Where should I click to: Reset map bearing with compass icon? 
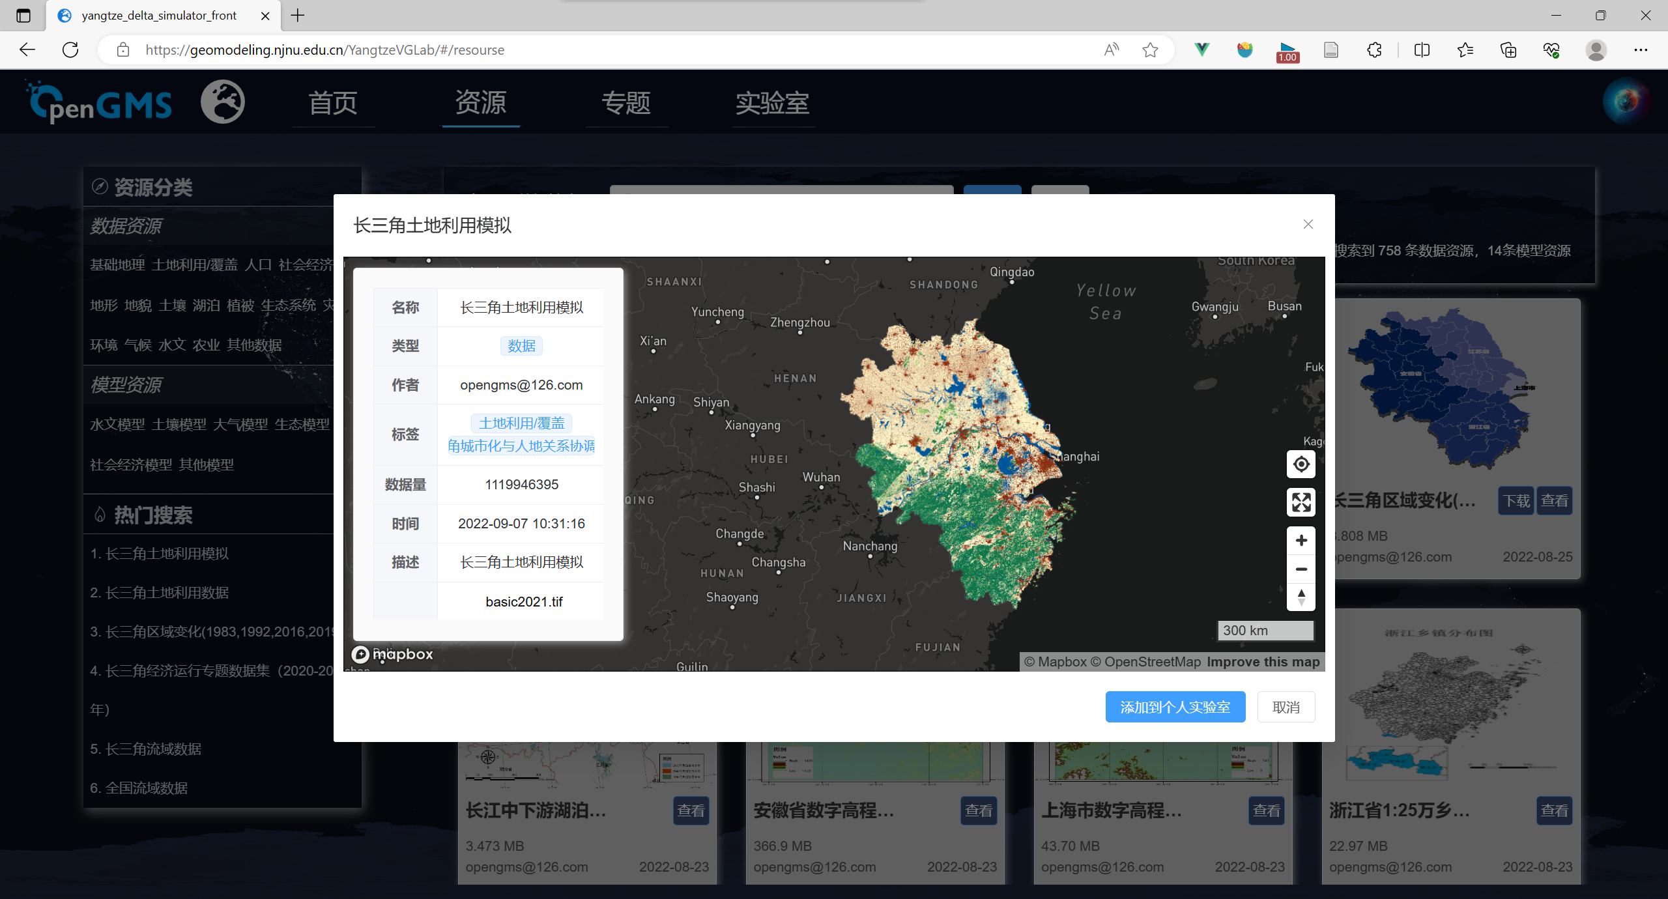tap(1301, 597)
